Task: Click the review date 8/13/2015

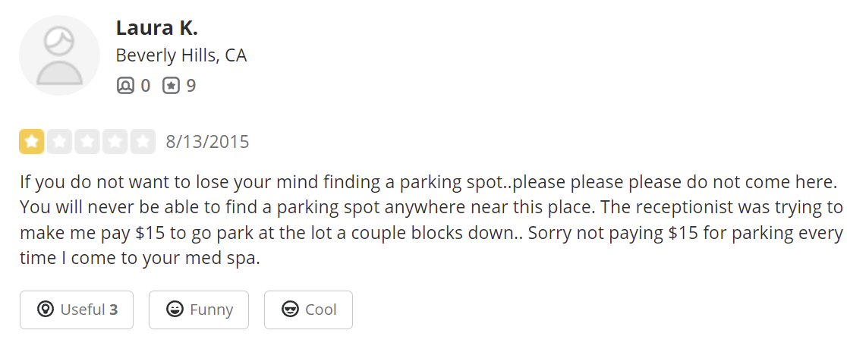Action: tap(207, 142)
